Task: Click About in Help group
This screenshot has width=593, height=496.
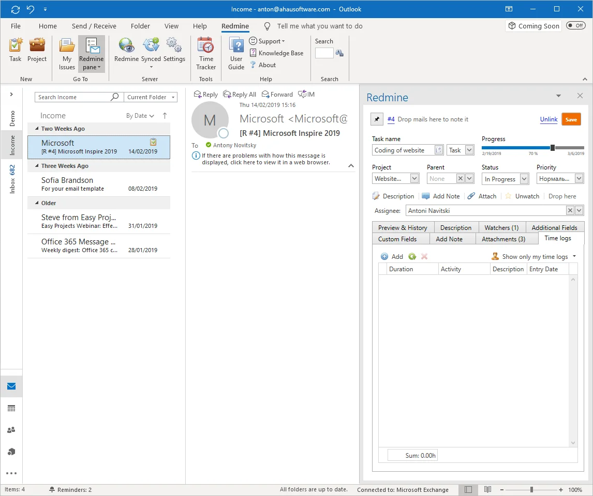Action: coord(263,65)
